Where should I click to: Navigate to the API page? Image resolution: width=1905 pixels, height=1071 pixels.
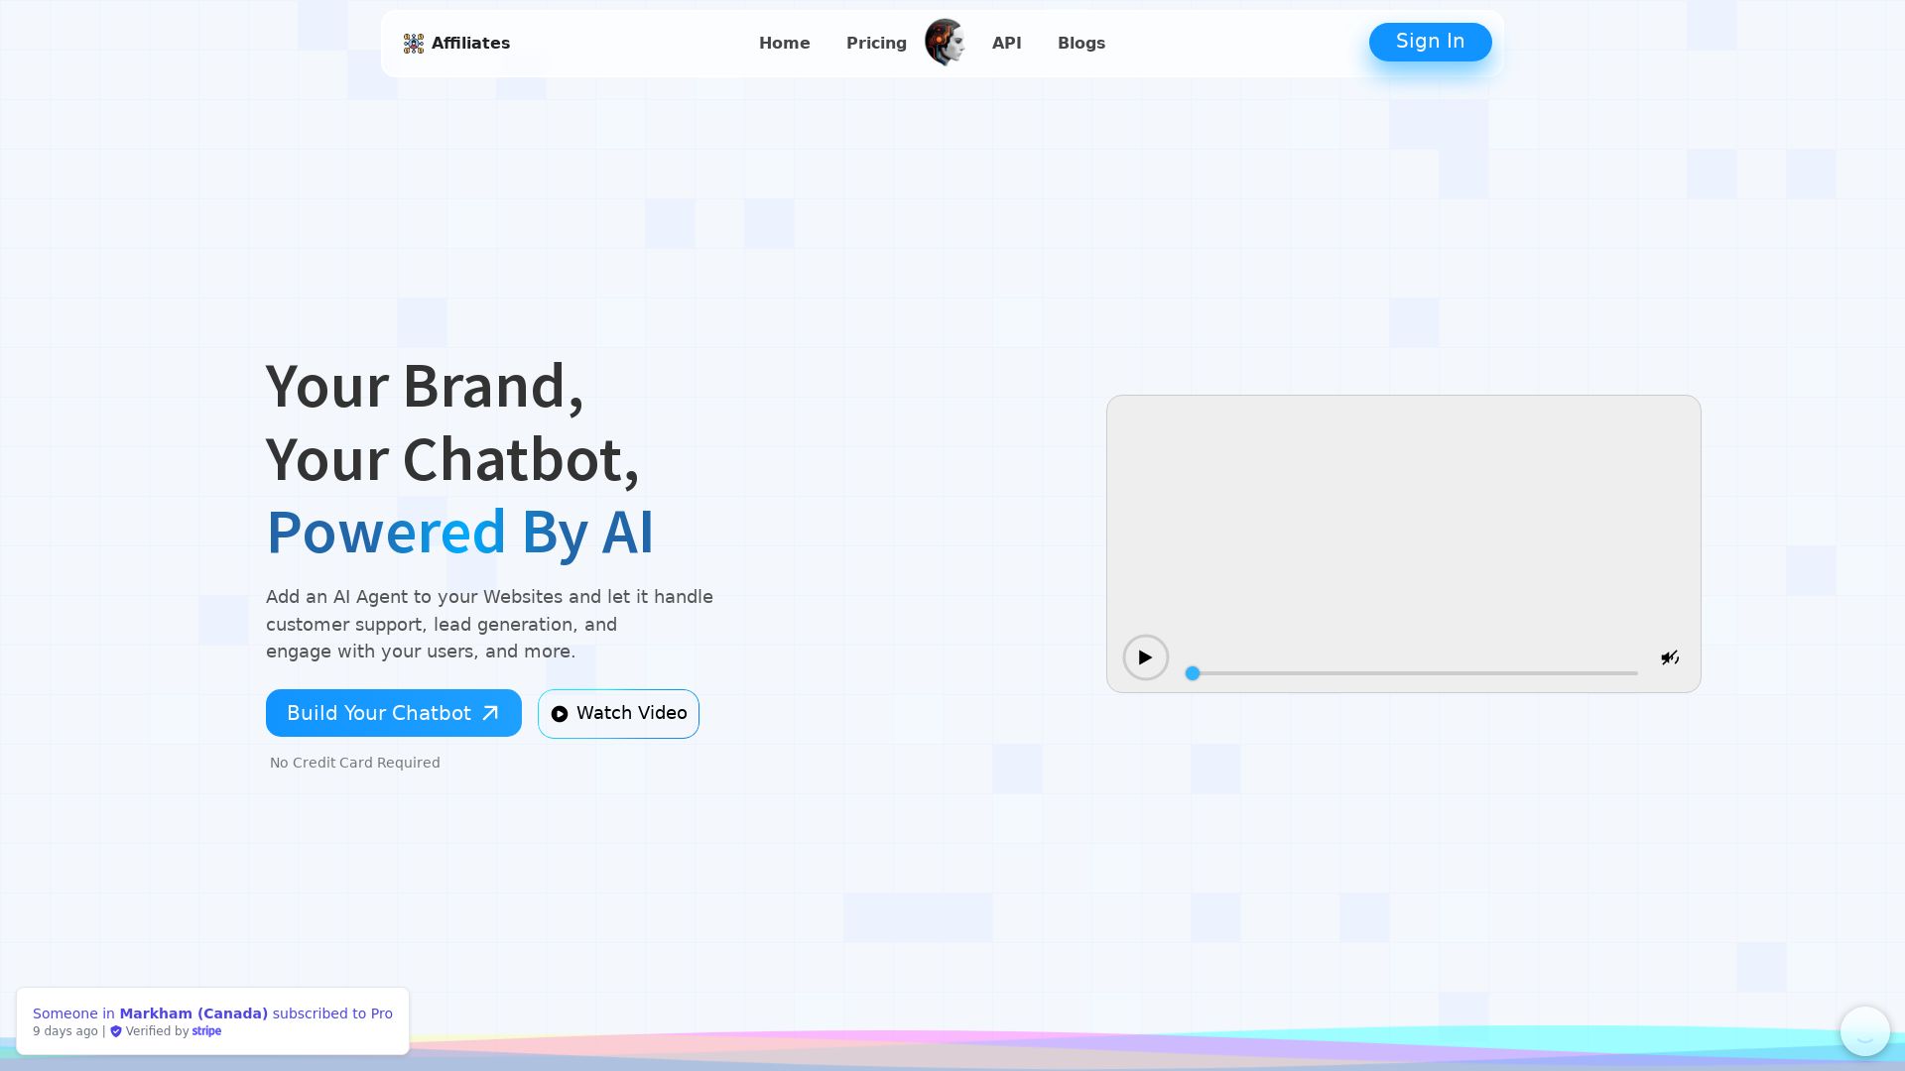(1007, 43)
